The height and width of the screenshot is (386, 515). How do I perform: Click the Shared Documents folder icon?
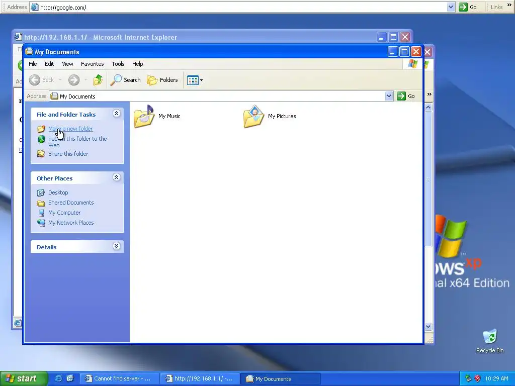41,203
